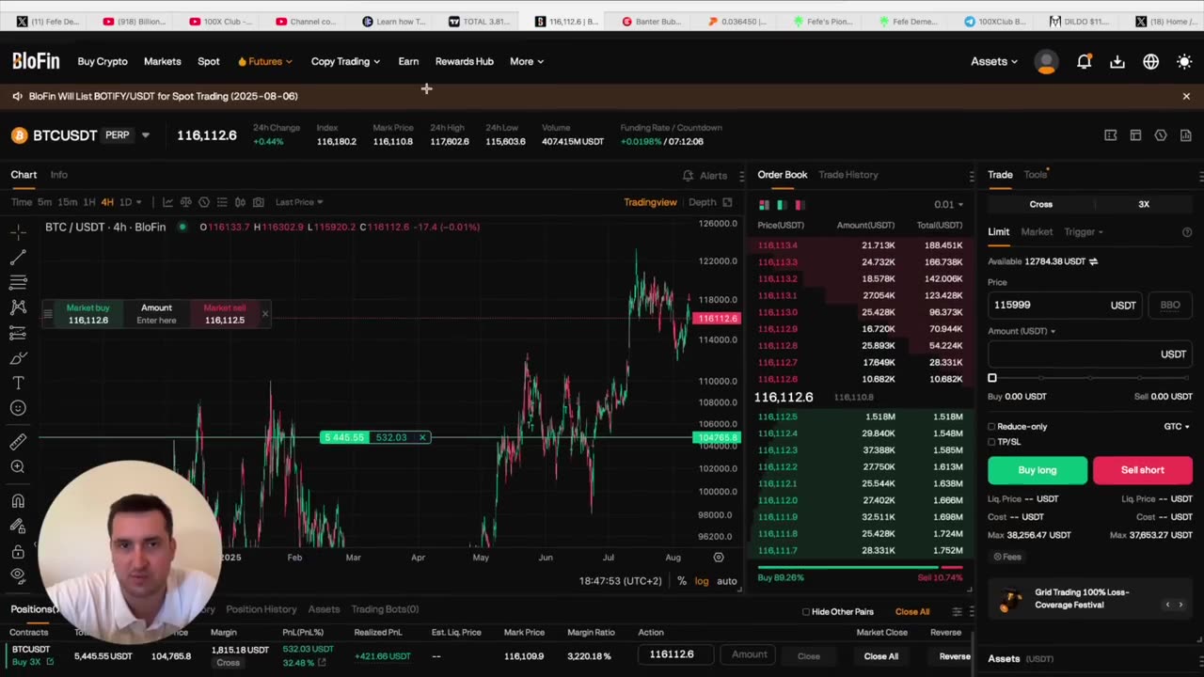Open the Trigger order type dropdown
Viewport: 1204px width, 677px height.
(x=1084, y=232)
